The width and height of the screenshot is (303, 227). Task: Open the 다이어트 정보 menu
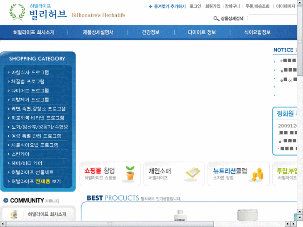(202, 32)
